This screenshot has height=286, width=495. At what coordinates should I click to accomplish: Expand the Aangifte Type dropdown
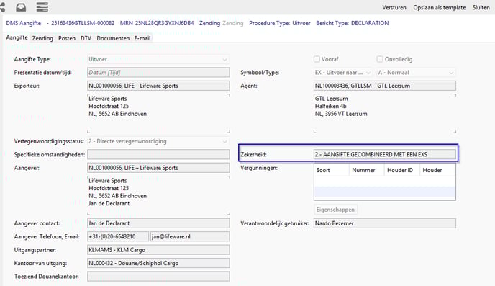pyautogui.click(x=158, y=59)
